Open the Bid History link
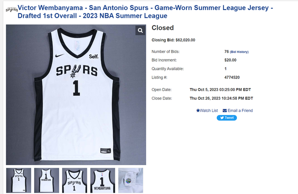The height and width of the screenshot is (194, 298). [x=239, y=52]
